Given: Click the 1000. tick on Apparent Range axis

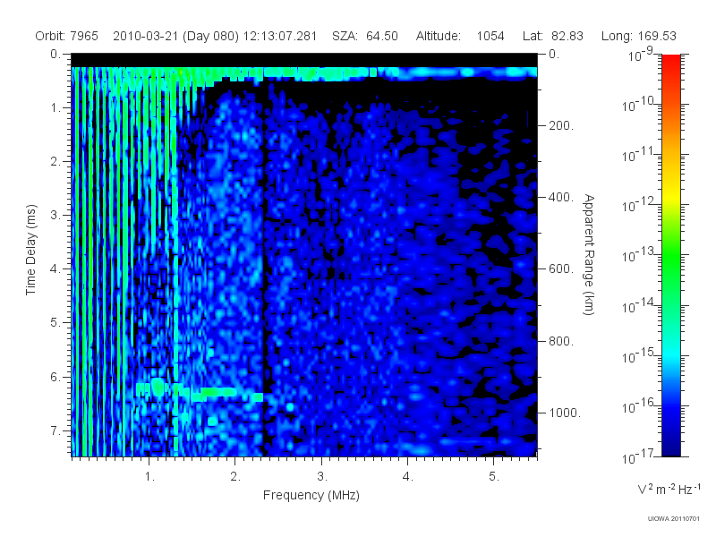Looking at the screenshot, I should click(x=565, y=413).
